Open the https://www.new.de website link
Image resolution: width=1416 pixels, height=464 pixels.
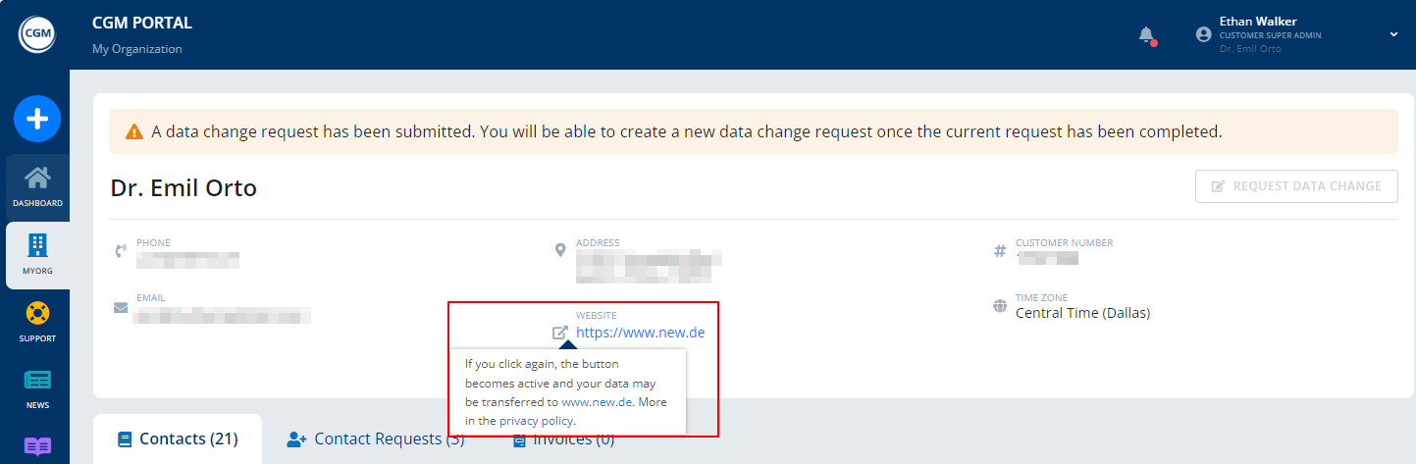(640, 333)
